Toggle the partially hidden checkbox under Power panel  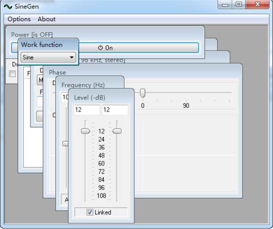[x=12, y=74]
